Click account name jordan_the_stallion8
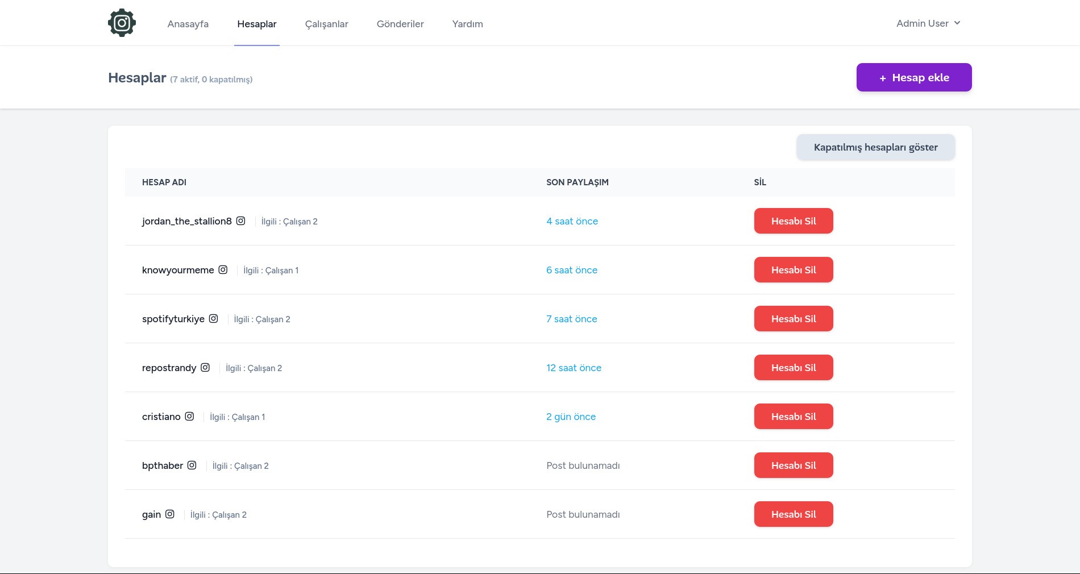The height and width of the screenshot is (574, 1080). (187, 221)
